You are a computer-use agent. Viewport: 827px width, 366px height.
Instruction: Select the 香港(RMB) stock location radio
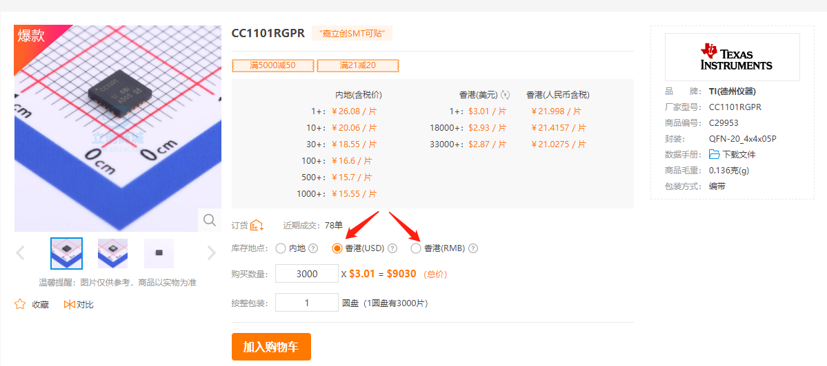coord(416,248)
